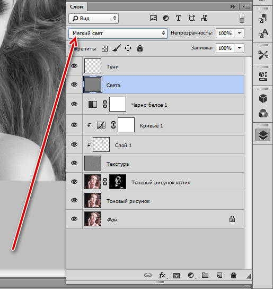Add a layer mask icon
This screenshot has height=289, width=273.
(177, 276)
